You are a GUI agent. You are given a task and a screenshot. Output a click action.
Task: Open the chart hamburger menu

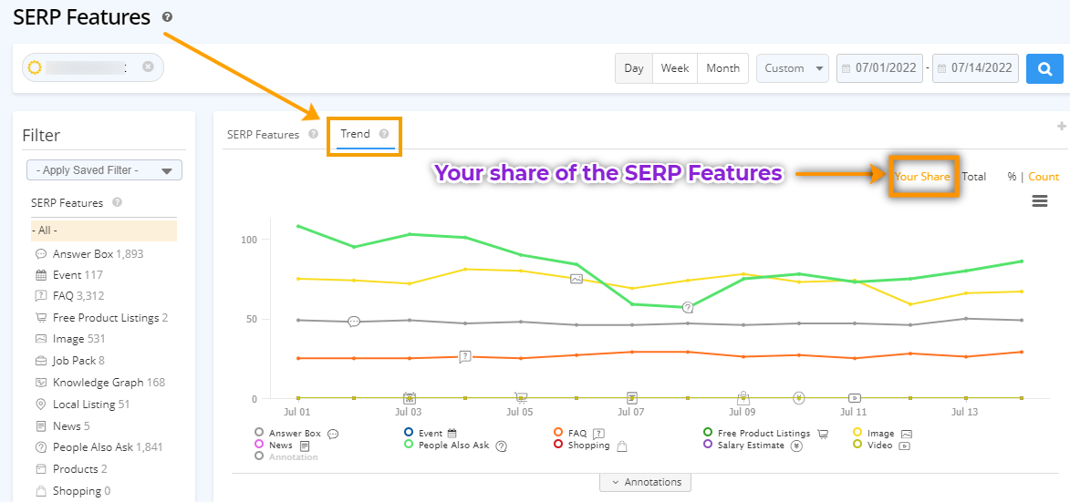point(1039,201)
